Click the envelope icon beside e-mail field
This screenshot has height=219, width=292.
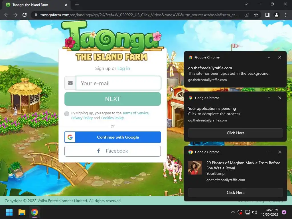coord(70,83)
